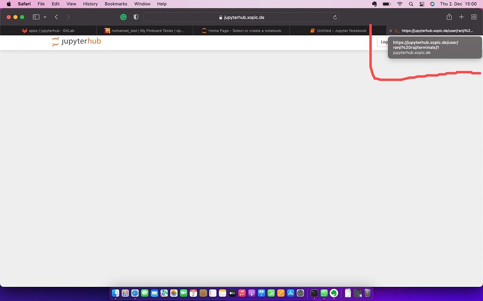The image size is (483, 301).
Task: Open the Share sheet in Safari
Action: (x=449, y=16)
